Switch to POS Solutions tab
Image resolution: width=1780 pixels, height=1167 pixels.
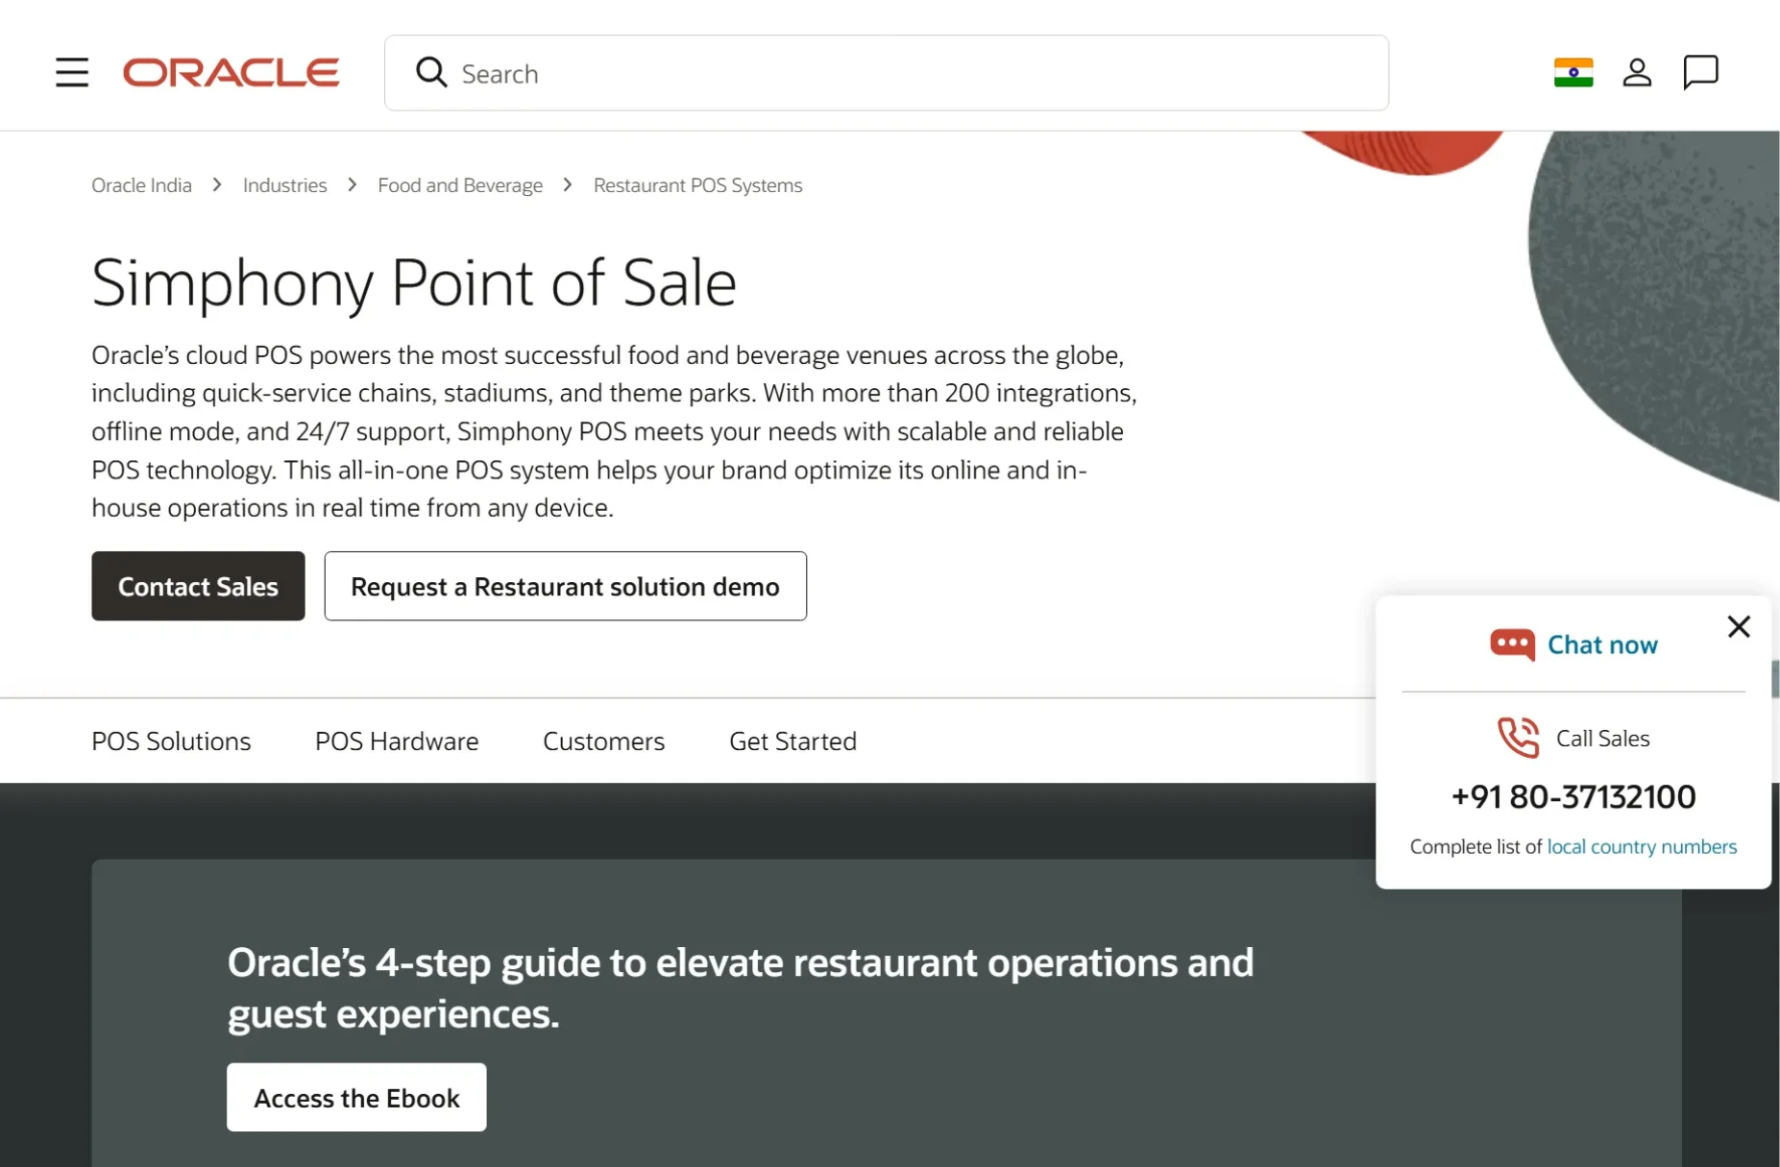(171, 741)
